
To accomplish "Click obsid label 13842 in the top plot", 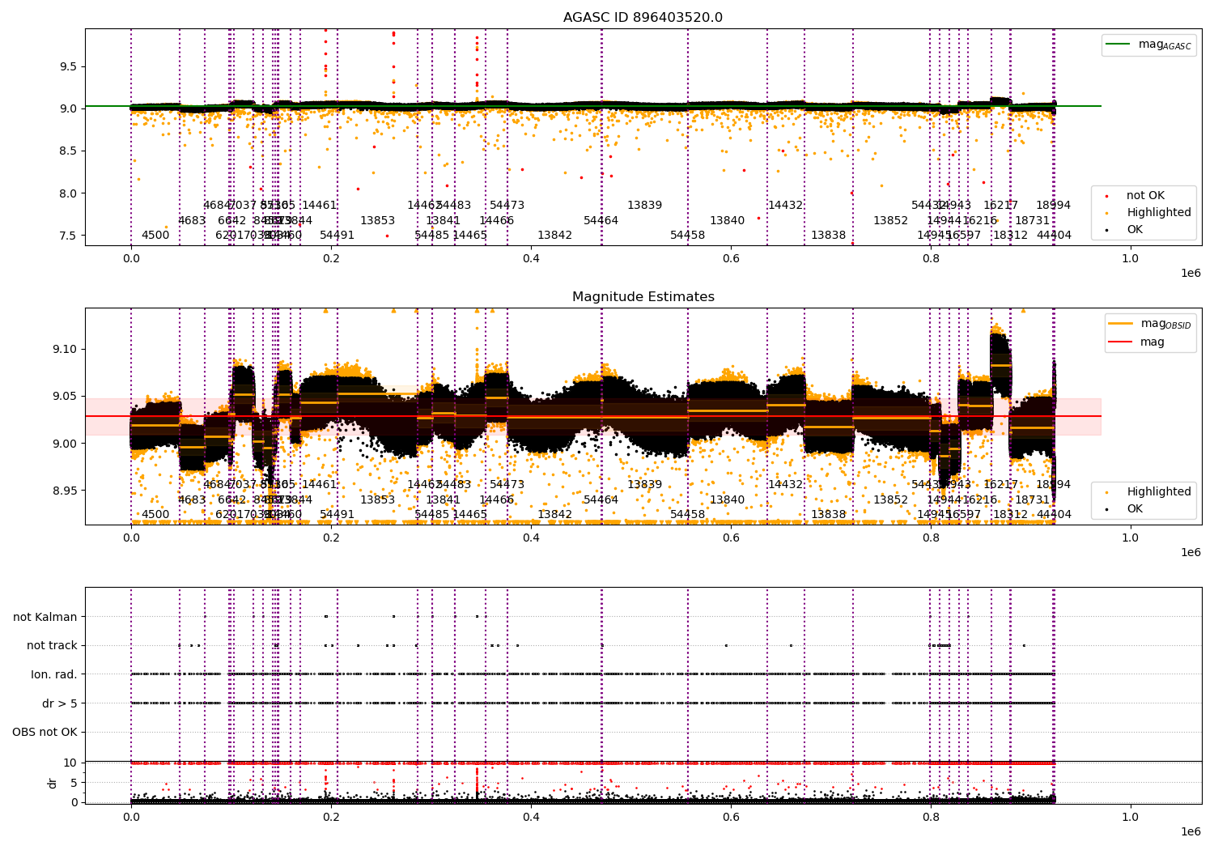I will (555, 236).
